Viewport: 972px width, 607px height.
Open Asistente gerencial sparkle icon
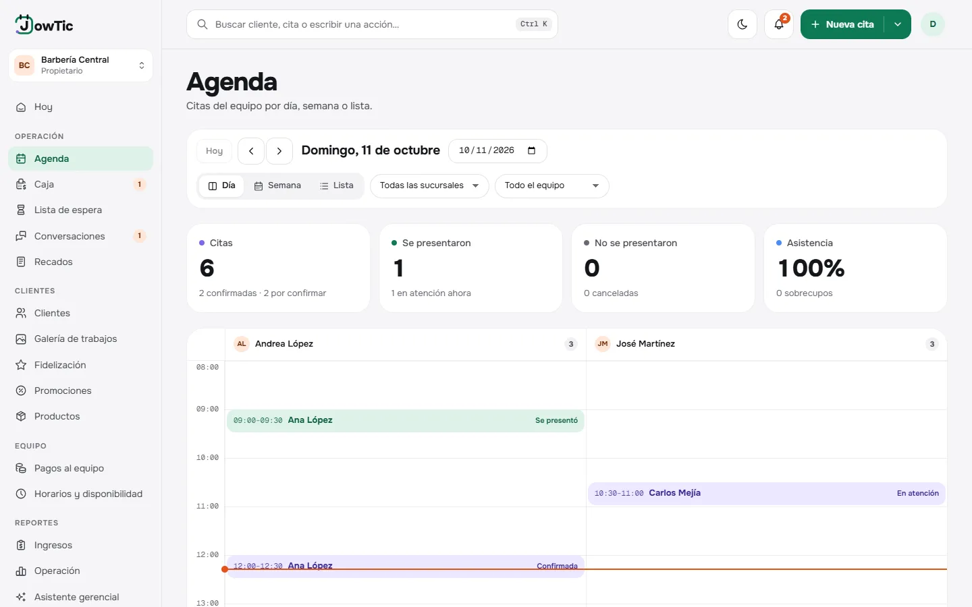[21, 597]
